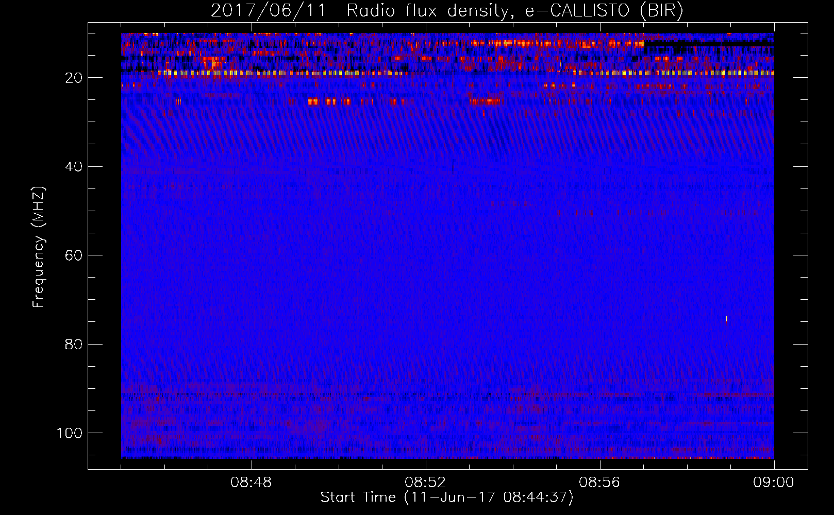This screenshot has height=515, width=834.
Task: Click the 'Start Time (11-Jun-17 08:44:37)' label
Action: [x=447, y=497]
